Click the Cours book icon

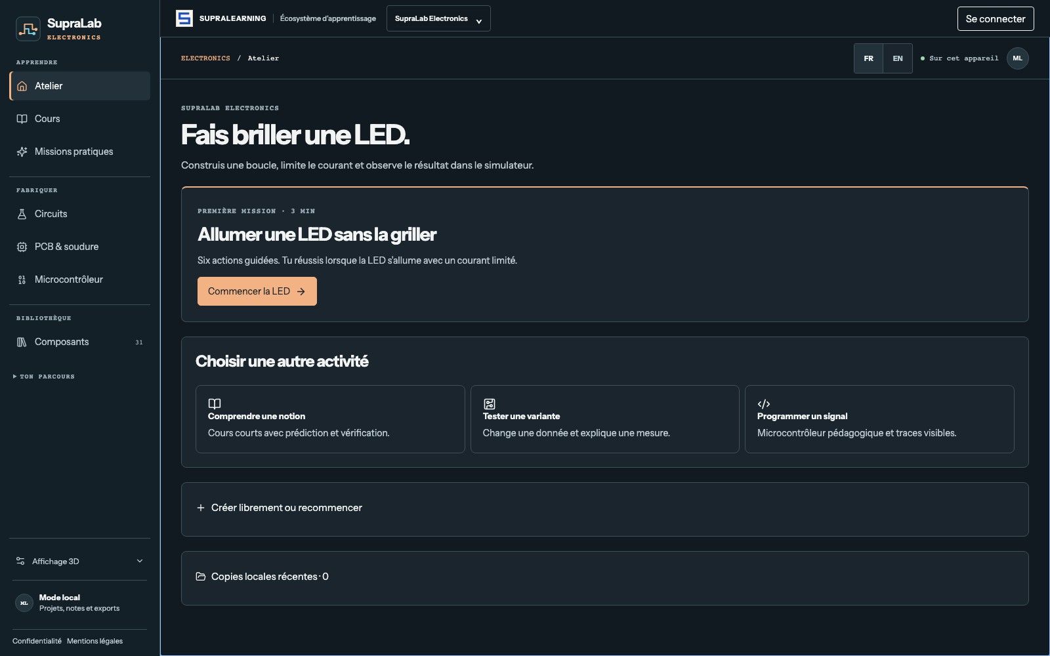[22, 119]
